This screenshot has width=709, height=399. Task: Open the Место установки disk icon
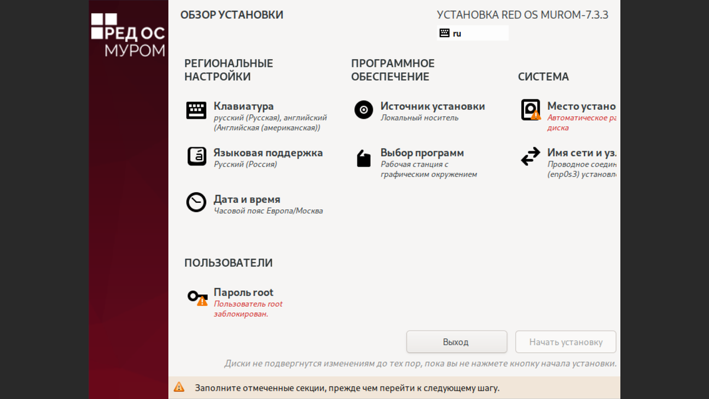pyautogui.click(x=531, y=110)
